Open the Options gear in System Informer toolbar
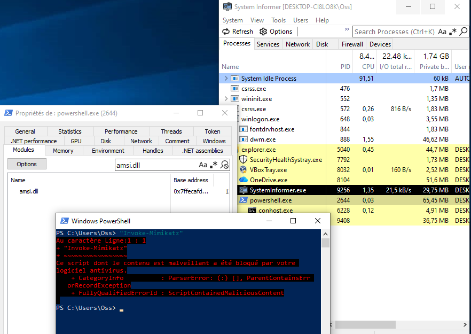 pos(263,32)
